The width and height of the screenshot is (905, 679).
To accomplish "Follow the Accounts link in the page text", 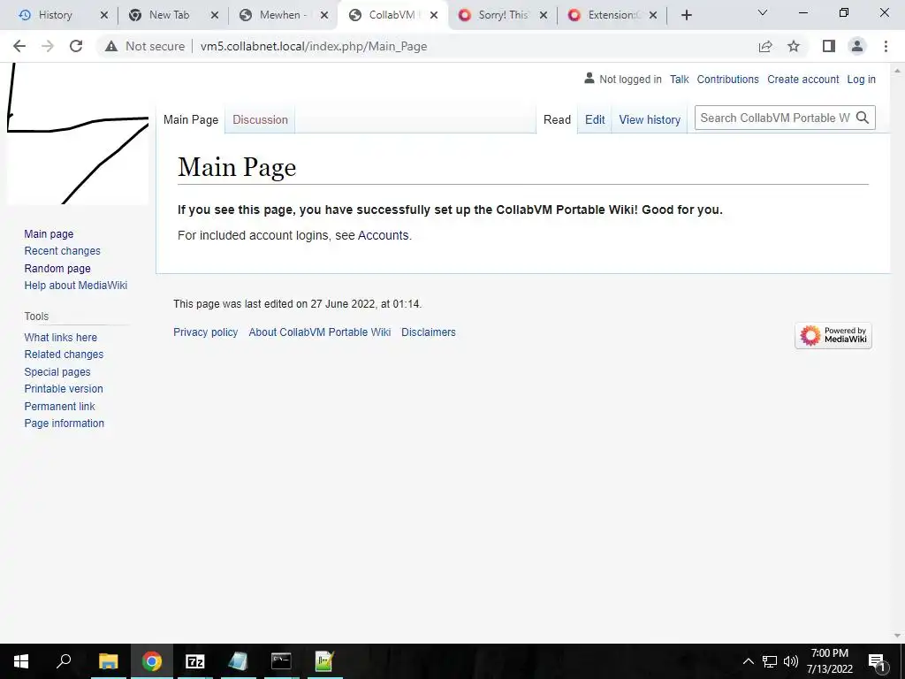I will click(x=384, y=235).
